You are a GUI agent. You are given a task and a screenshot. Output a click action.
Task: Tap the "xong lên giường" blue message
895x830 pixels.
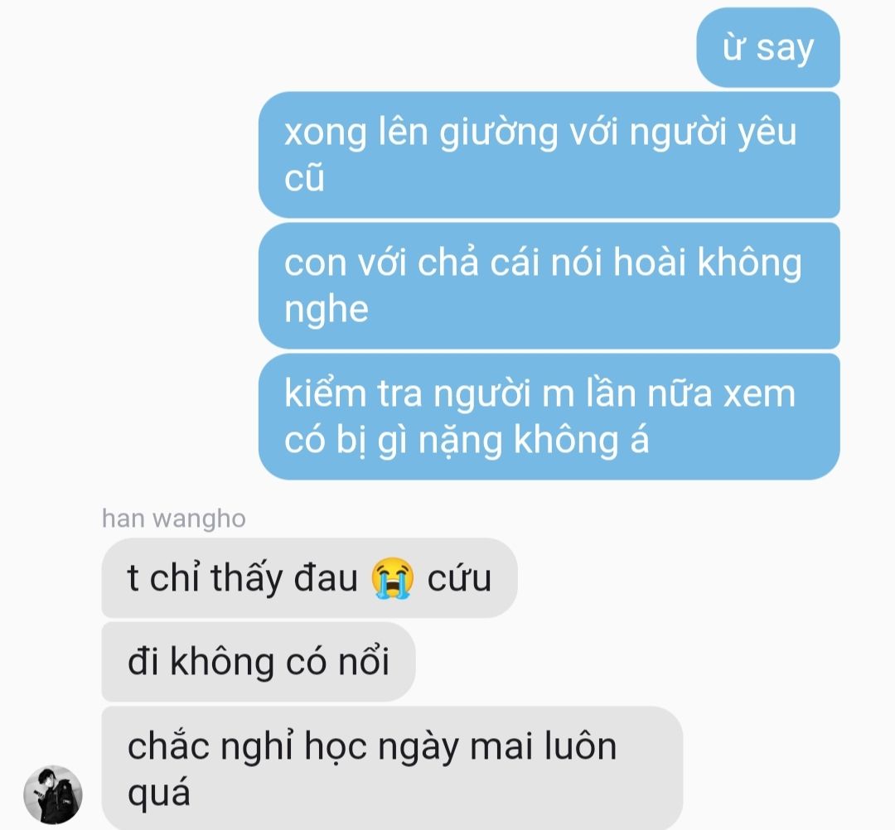click(549, 155)
